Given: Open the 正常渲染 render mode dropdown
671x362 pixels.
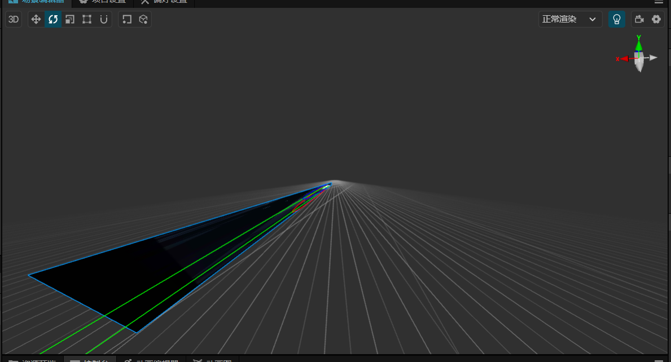Looking at the screenshot, I should click(x=570, y=19).
